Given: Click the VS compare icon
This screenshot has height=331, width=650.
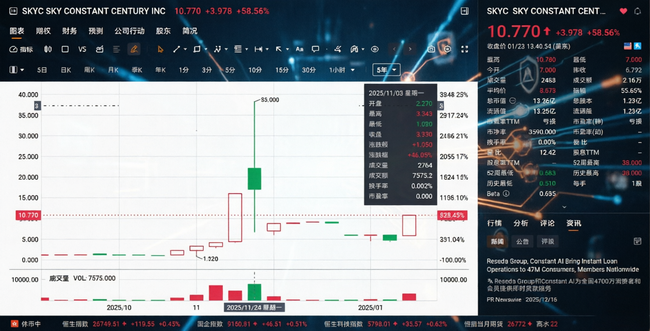Looking at the screenshot, I should coord(82,49).
